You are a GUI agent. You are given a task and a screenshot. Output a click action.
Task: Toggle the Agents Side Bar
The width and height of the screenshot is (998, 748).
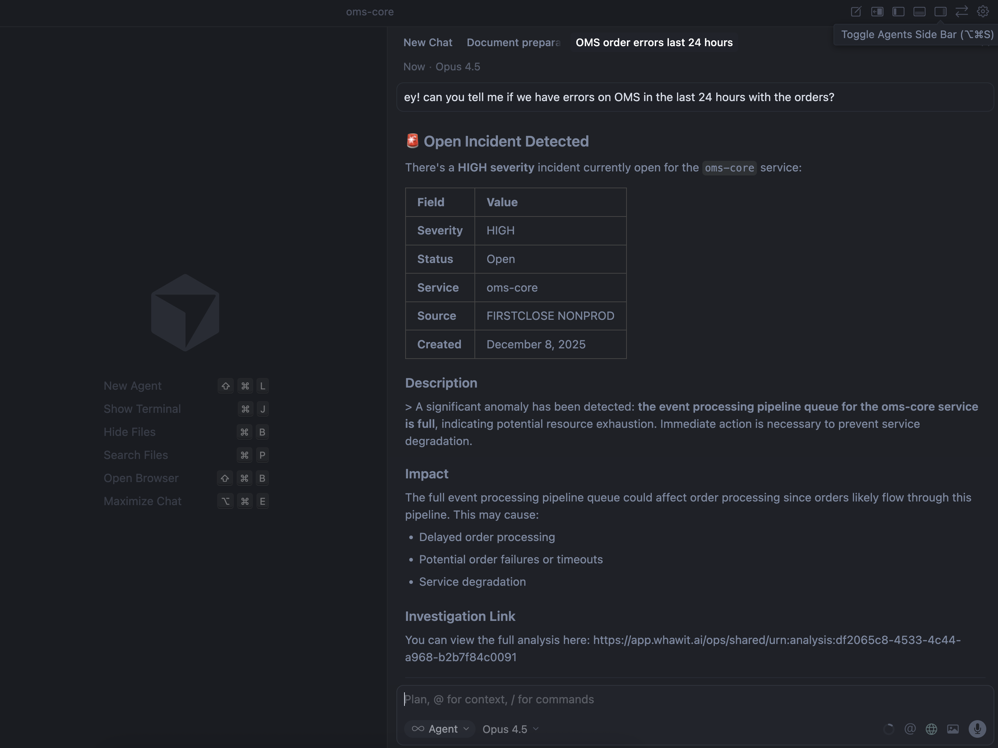tap(941, 12)
